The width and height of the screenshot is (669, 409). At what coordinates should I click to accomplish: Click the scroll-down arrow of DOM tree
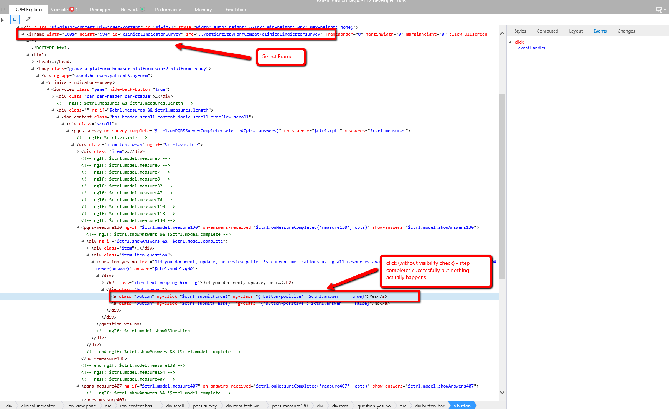pyautogui.click(x=502, y=392)
